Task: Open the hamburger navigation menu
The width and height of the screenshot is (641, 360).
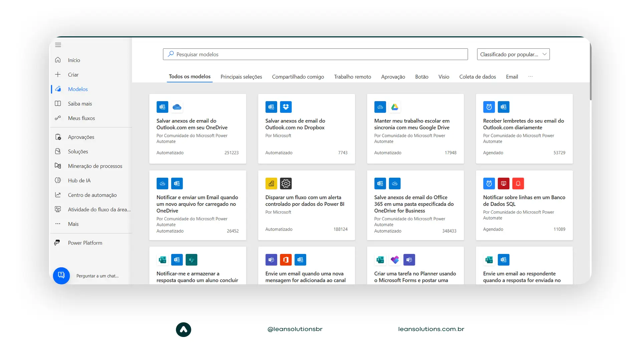Action: tap(58, 45)
